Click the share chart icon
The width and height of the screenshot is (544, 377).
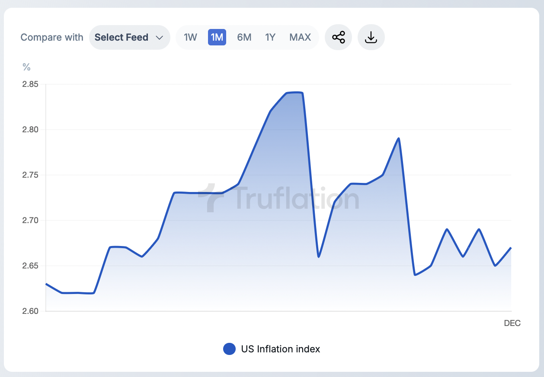[x=338, y=37]
